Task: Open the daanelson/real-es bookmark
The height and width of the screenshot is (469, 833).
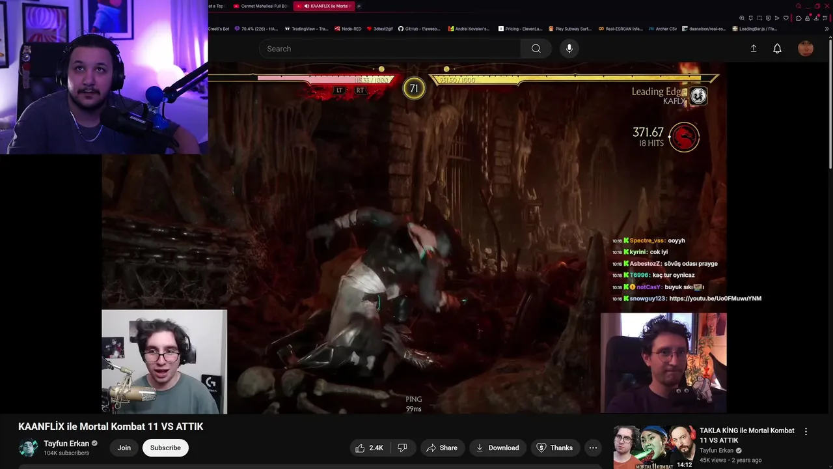Action: tap(705, 29)
